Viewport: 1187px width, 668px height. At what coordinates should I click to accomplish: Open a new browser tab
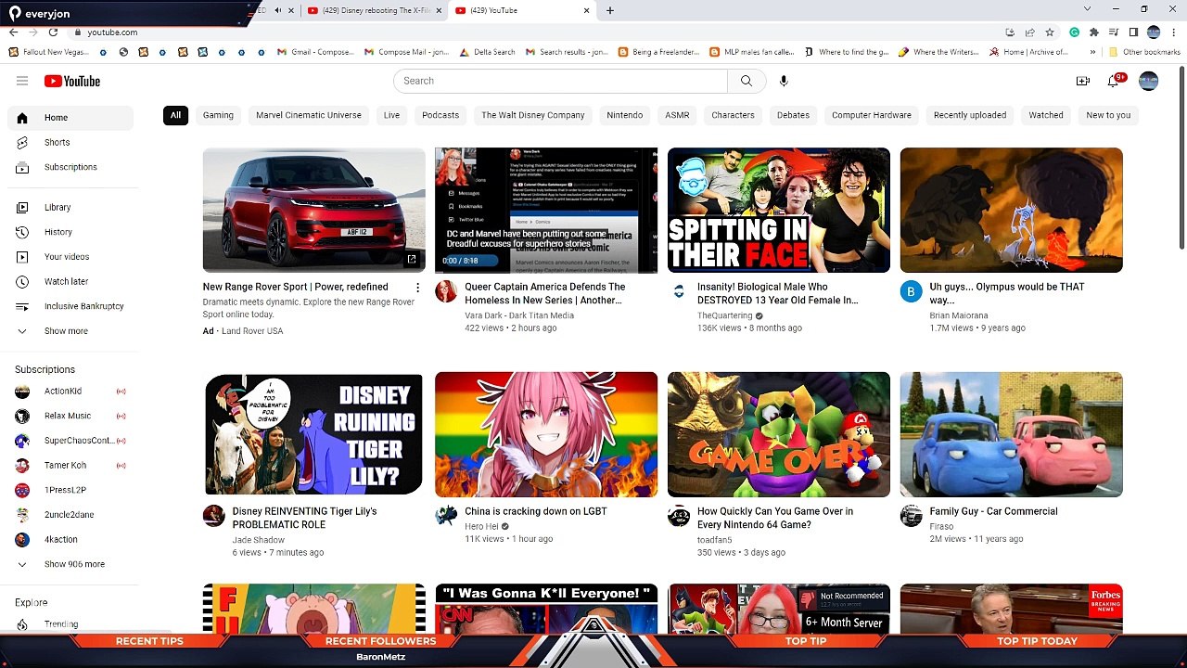pyautogui.click(x=610, y=10)
